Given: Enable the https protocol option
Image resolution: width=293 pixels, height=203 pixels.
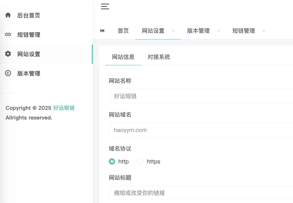Looking at the screenshot, I should (140, 162).
